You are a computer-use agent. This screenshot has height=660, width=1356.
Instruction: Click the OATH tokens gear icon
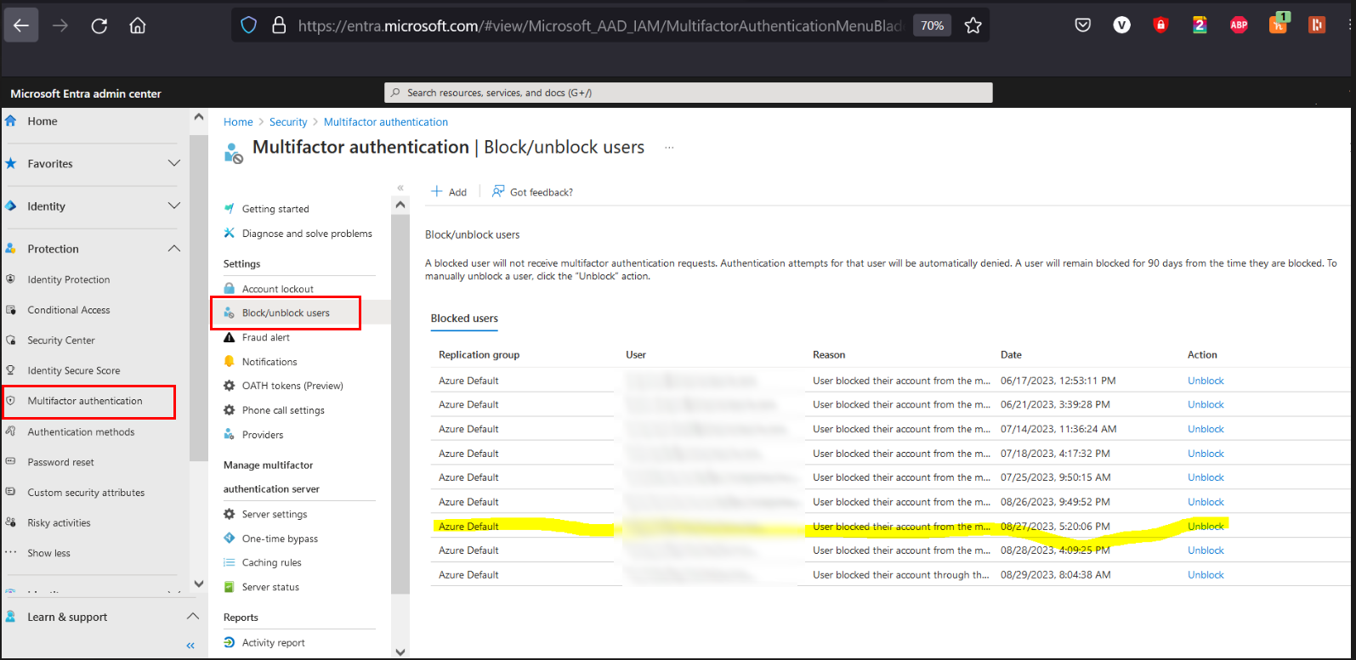coord(229,386)
